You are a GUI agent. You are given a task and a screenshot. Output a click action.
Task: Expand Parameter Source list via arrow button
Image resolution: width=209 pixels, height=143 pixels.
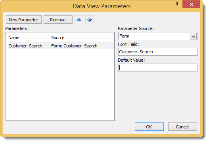(194, 36)
